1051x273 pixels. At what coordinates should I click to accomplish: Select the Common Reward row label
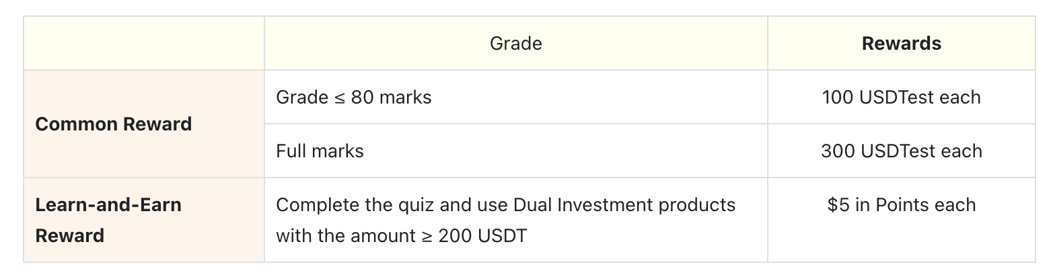pos(113,124)
